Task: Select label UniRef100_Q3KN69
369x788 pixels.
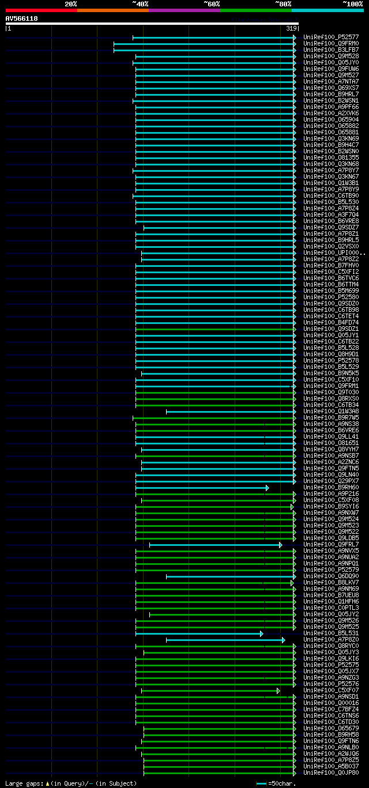Action: point(331,139)
